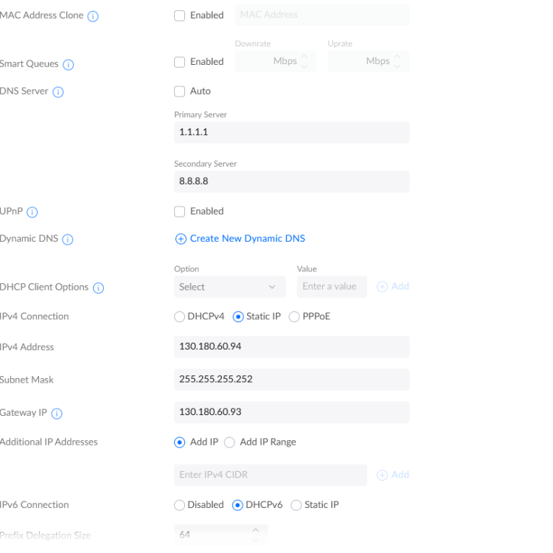Viewport: 553px width, 553px height.
Task: Enable the MAC Address Clone checkbox
Action: click(180, 15)
